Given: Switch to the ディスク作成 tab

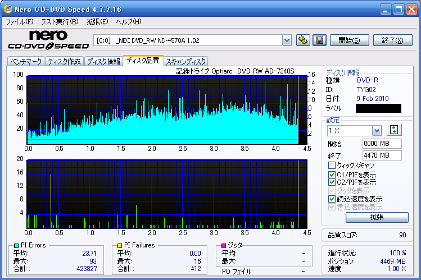Looking at the screenshot, I should tap(65, 61).
